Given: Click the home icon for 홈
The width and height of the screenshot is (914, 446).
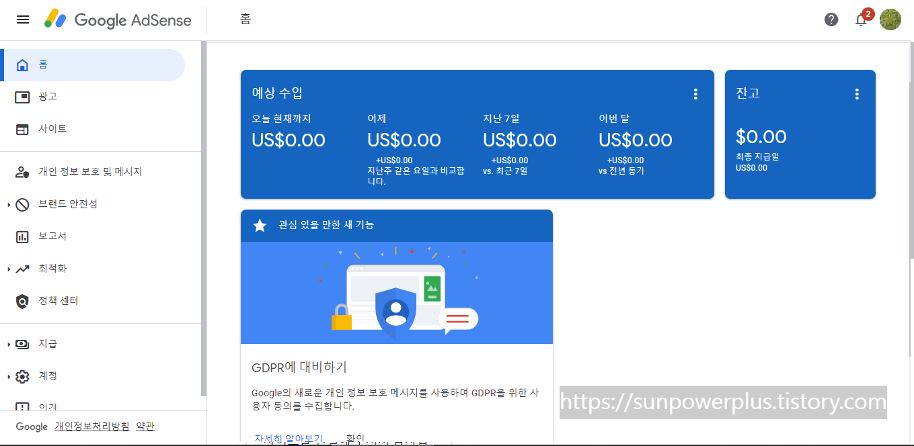Looking at the screenshot, I should 22,65.
